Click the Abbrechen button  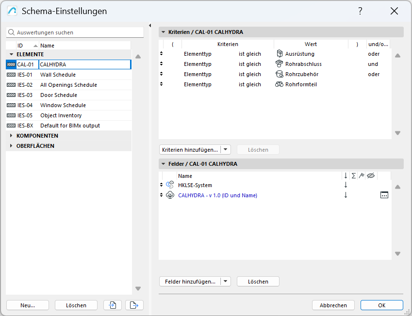point(333,305)
